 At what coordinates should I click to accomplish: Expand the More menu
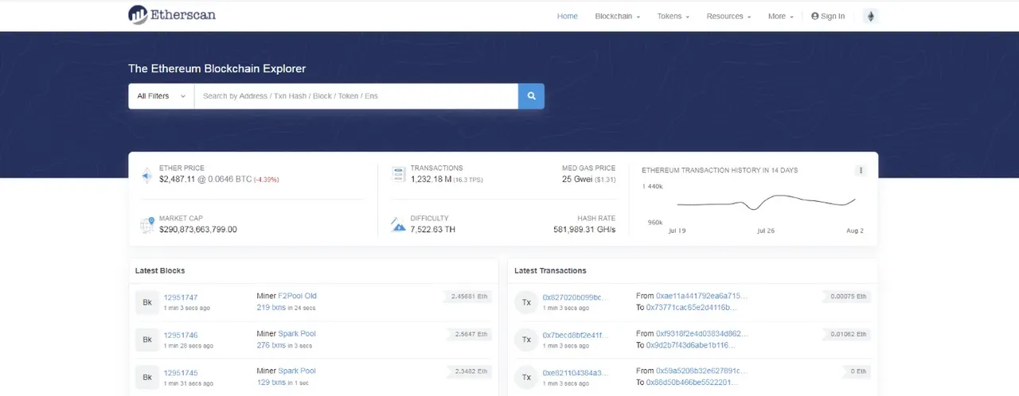click(x=780, y=16)
